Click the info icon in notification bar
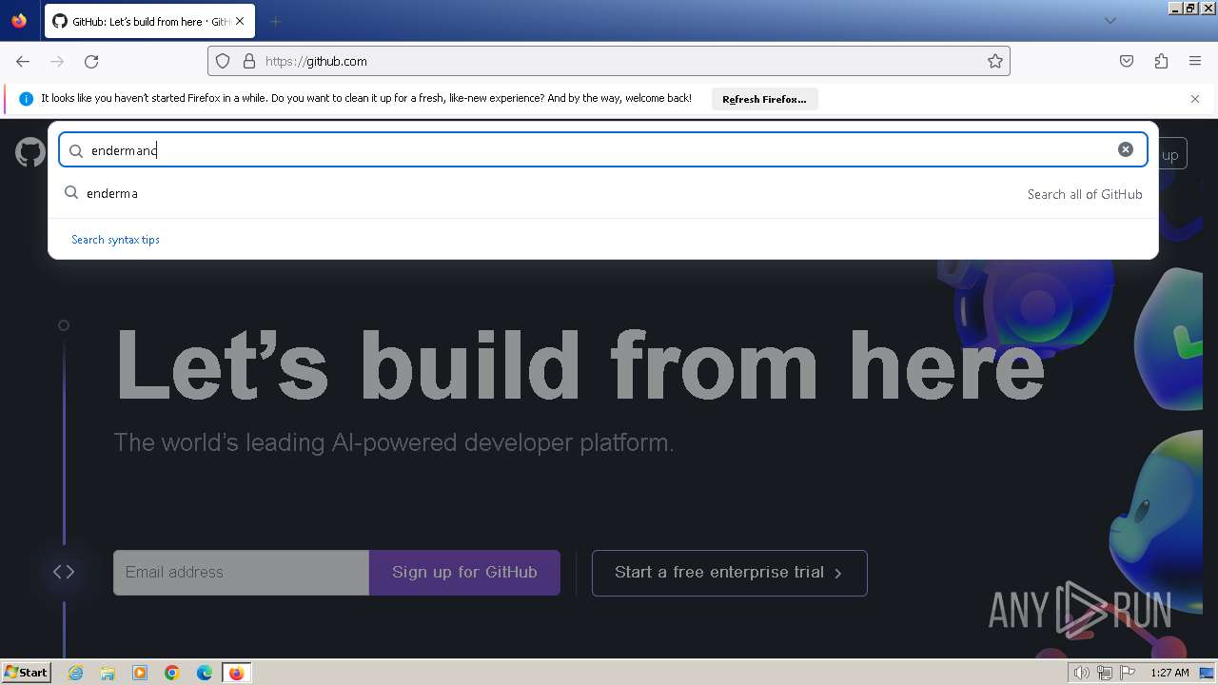 click(x=26, y=99)
